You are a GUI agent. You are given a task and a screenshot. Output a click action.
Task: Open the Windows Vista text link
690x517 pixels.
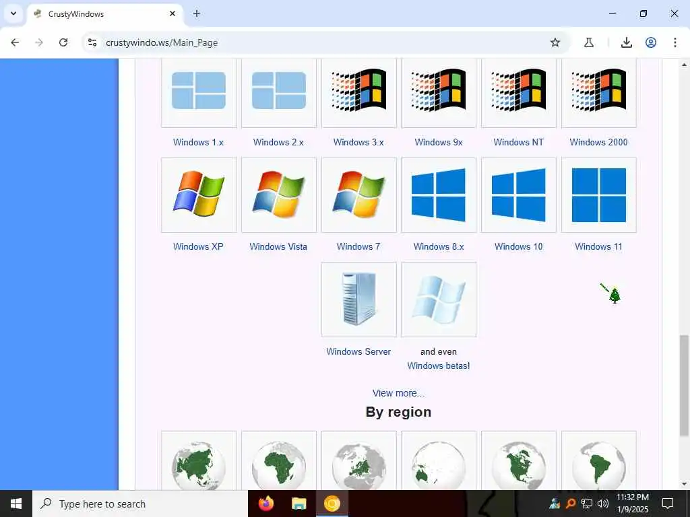[x=278, y=246]
